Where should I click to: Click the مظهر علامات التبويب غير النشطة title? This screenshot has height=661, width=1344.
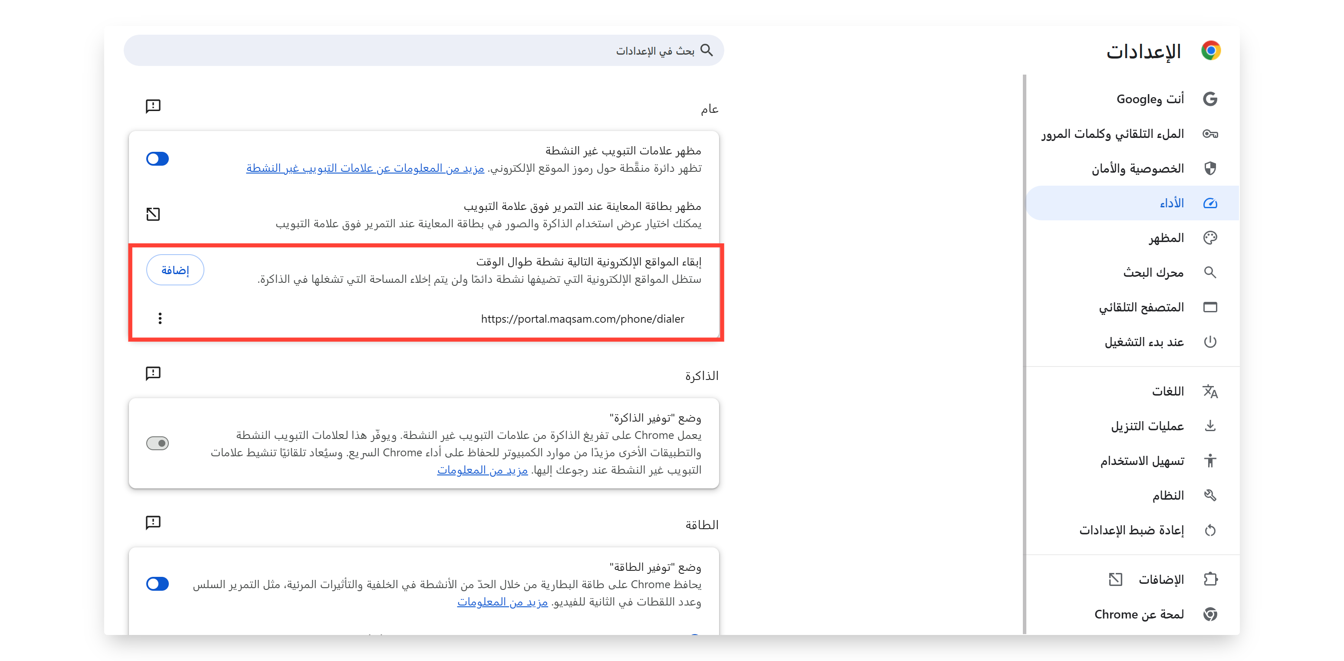pyautogui.click(x=624, y=151)
